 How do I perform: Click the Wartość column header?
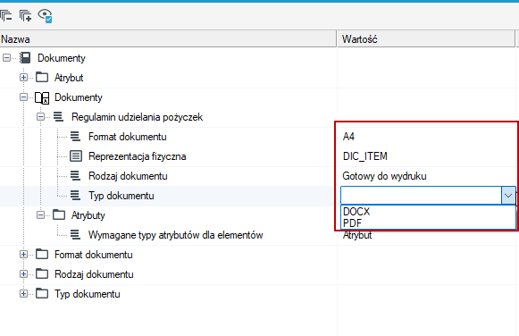pyautogui.click(x=426, y=39)
